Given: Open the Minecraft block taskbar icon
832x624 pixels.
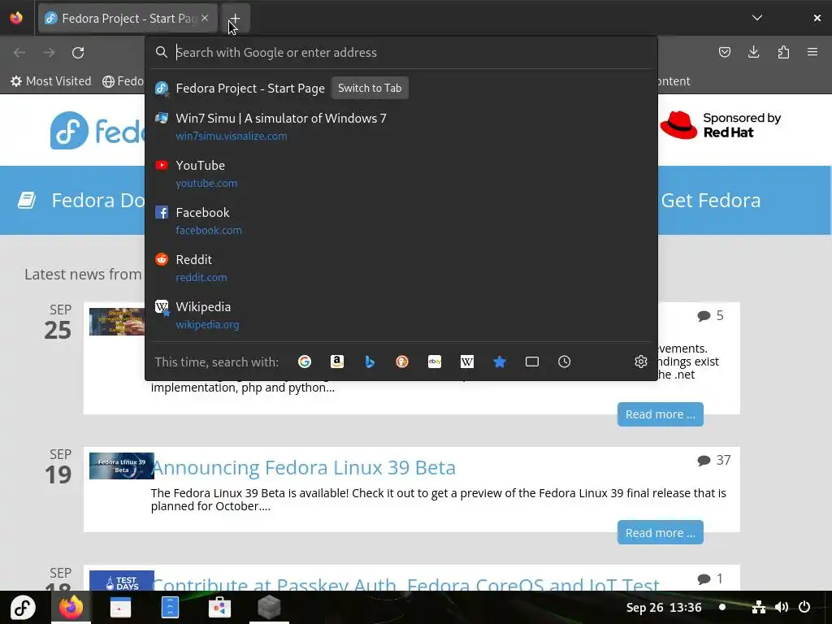Looking at the screenshot, I should pyautogui.click(x=269, y=608).
